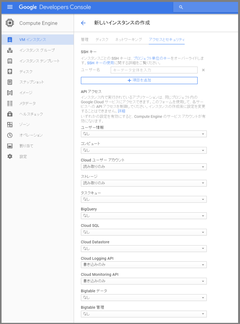Follow the 詳細 link under API アクセス

click(121, 111)
